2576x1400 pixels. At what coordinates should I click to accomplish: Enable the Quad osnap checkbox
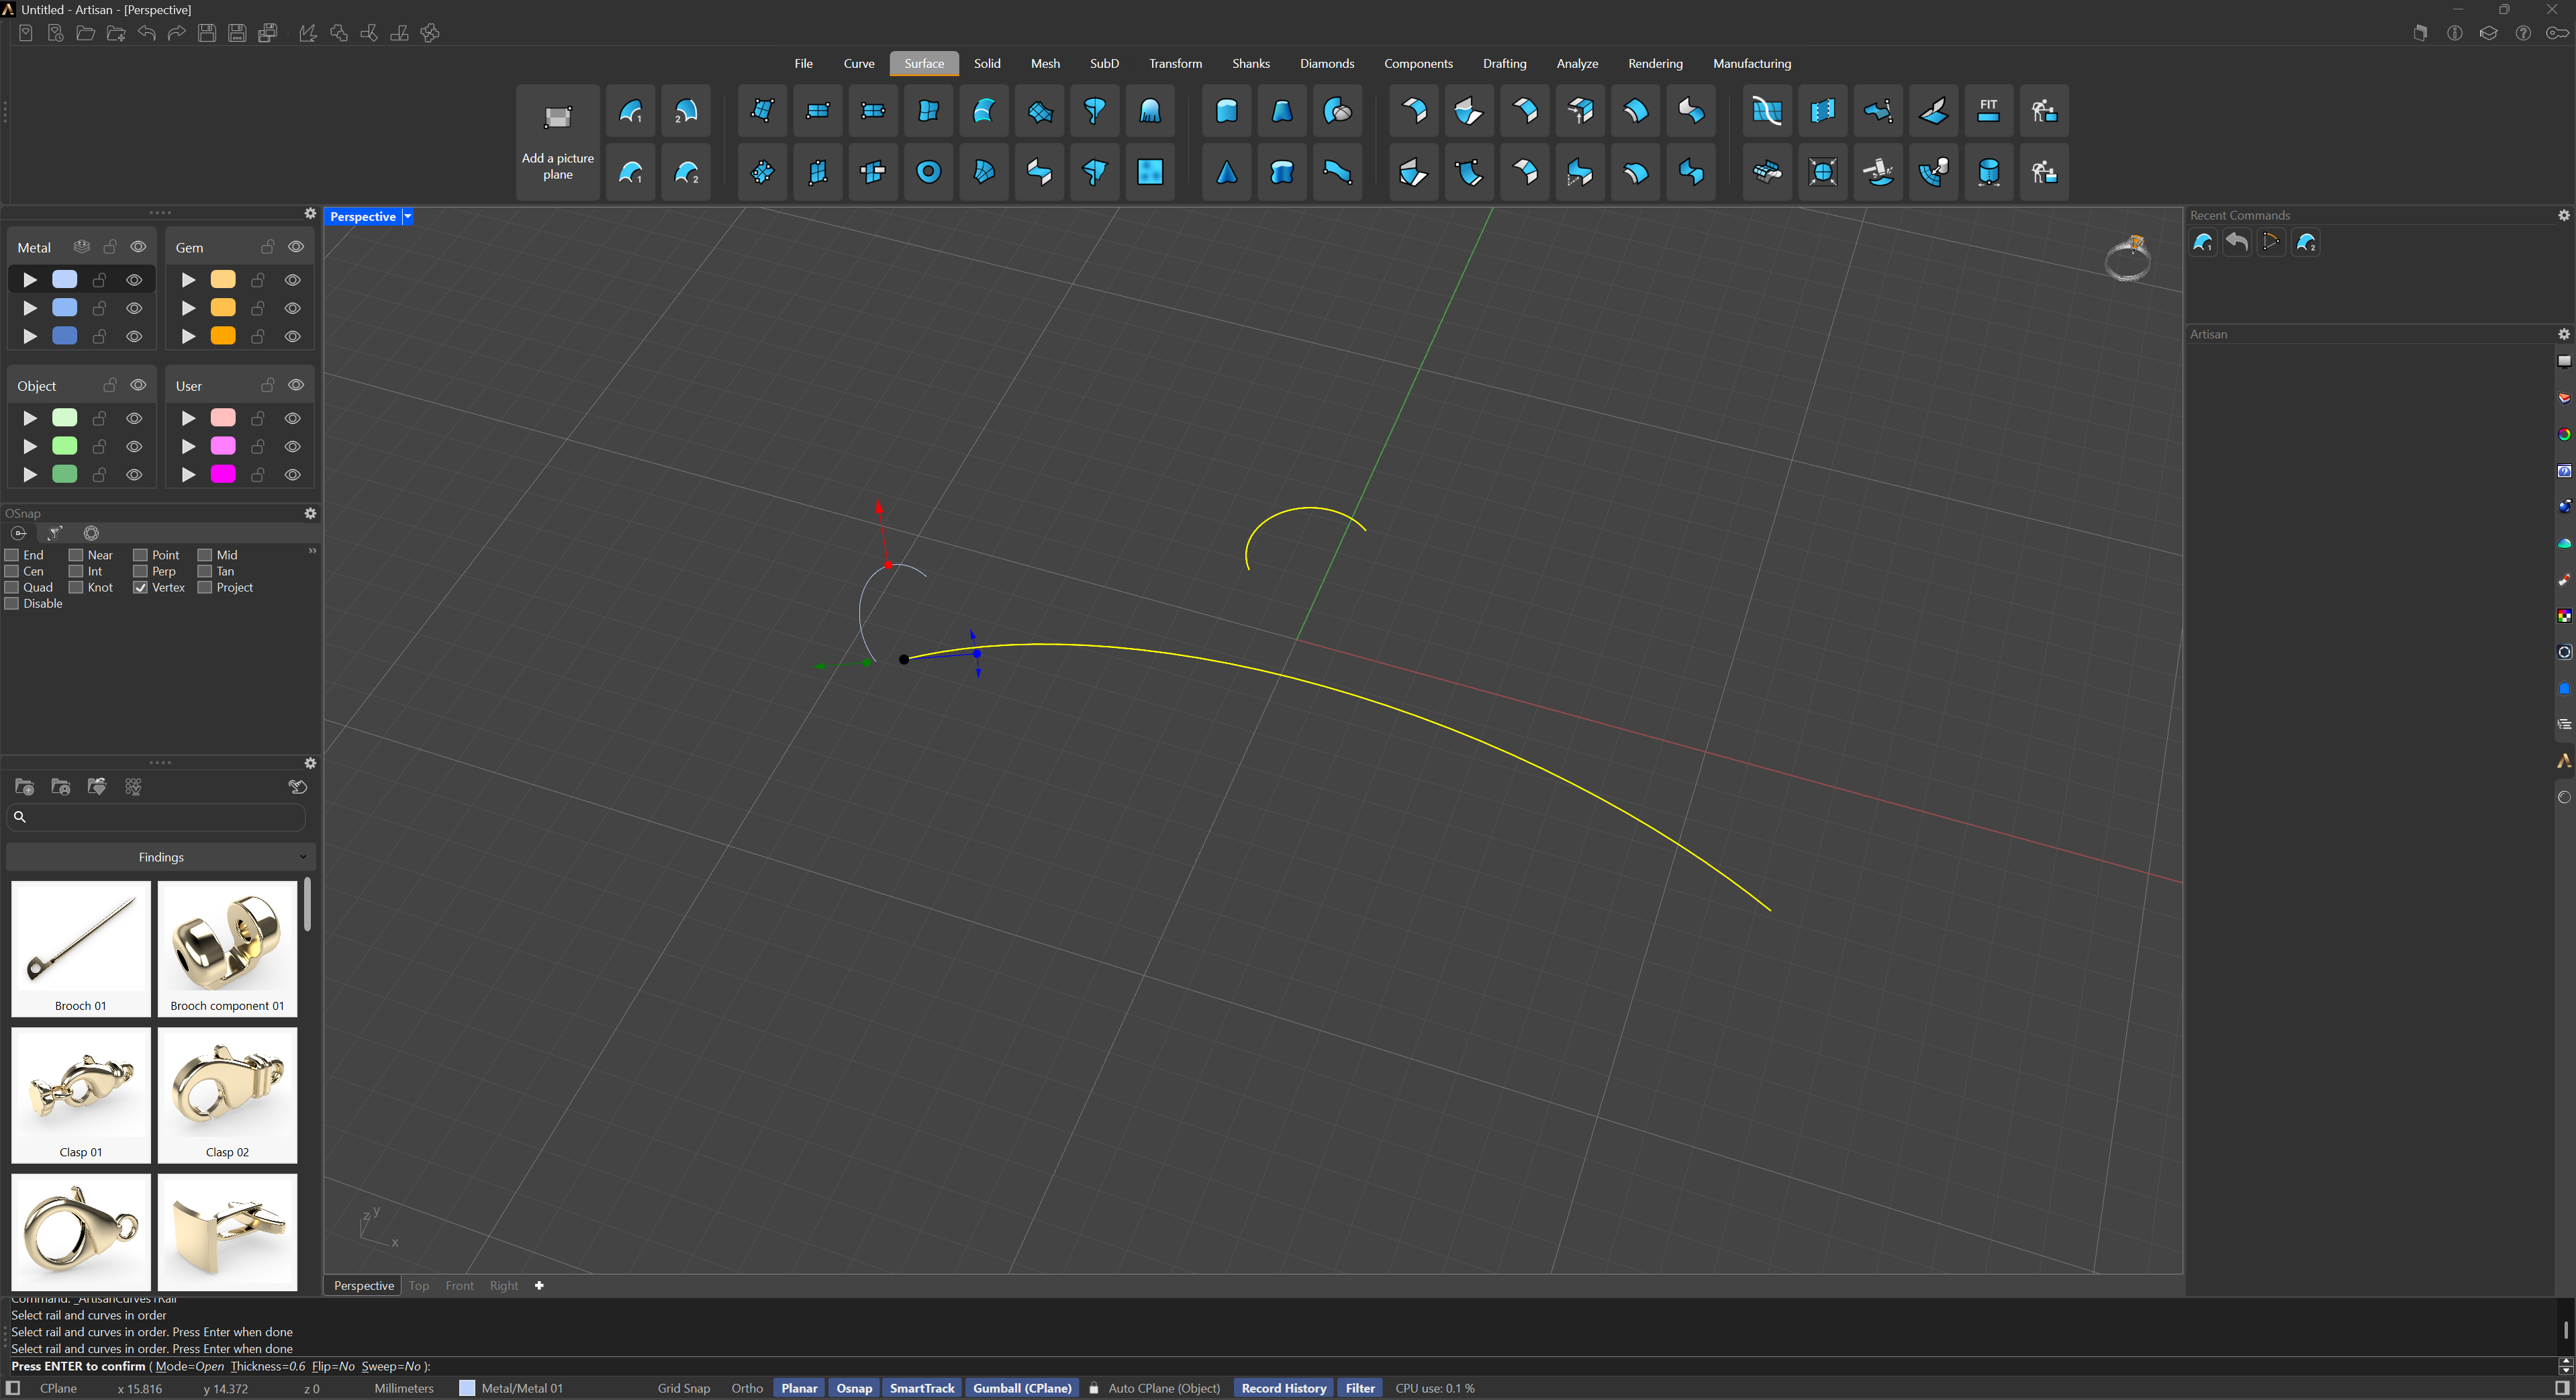(x=12, y=587)
